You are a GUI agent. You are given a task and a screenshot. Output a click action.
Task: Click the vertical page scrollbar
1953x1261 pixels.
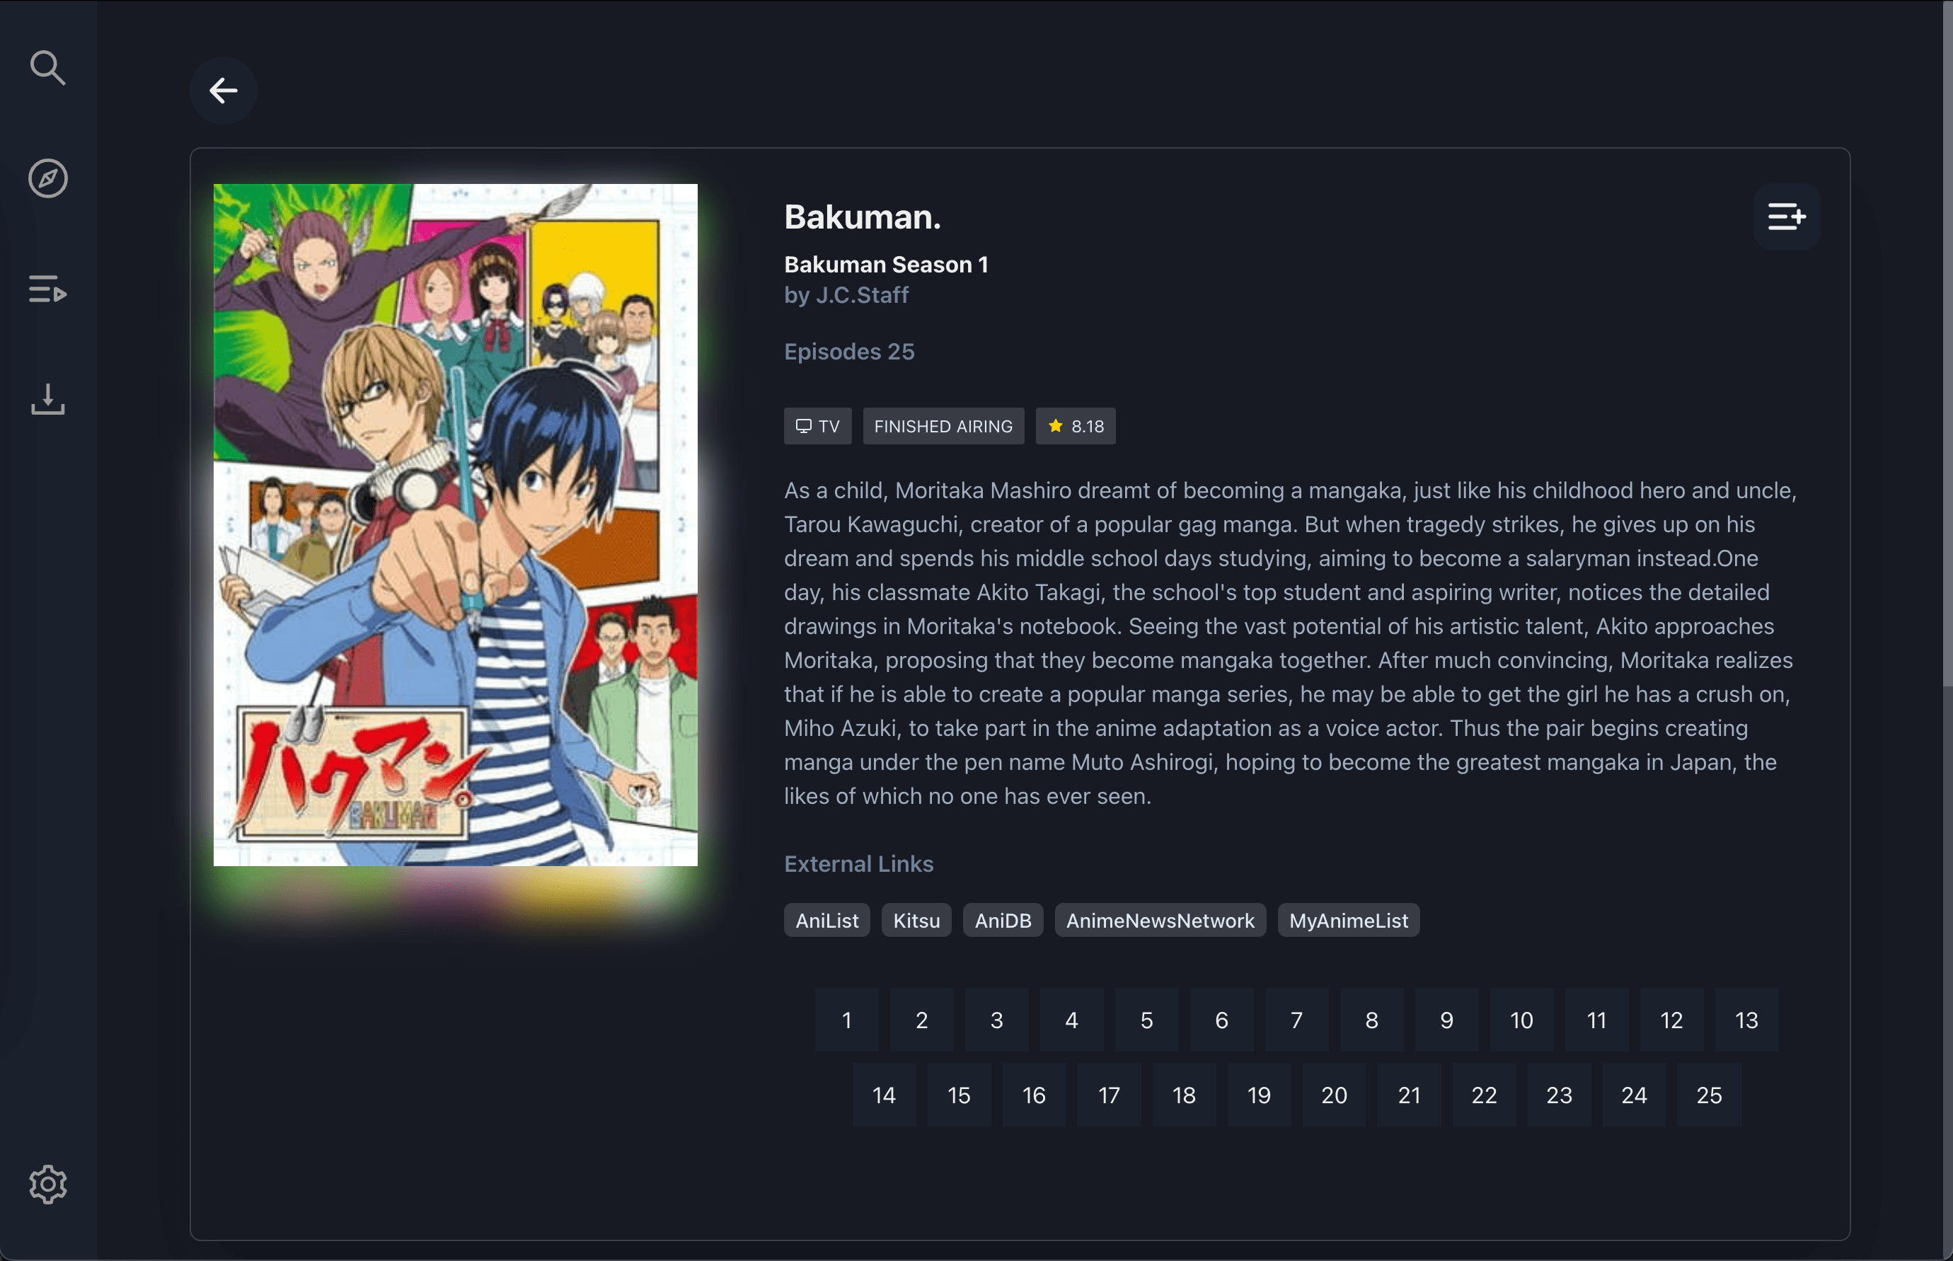pyautogui.click(x=1947, y=344)
